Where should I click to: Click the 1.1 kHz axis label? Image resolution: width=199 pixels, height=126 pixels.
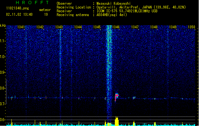[x=3, y=41]
